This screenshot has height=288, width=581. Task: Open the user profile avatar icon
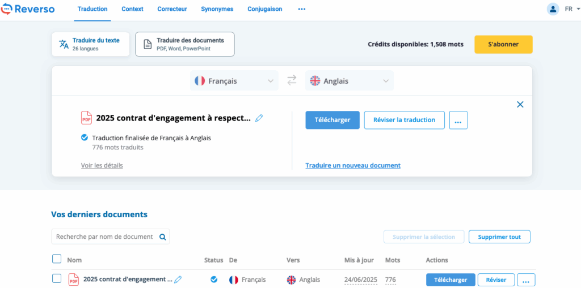click(552, 9)
